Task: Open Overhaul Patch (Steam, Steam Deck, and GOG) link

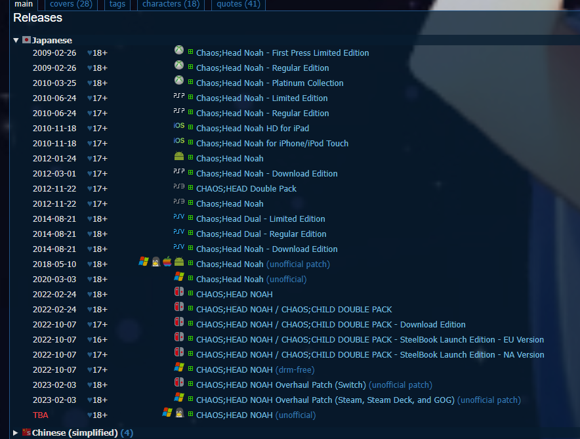Action: click(325, 400)
